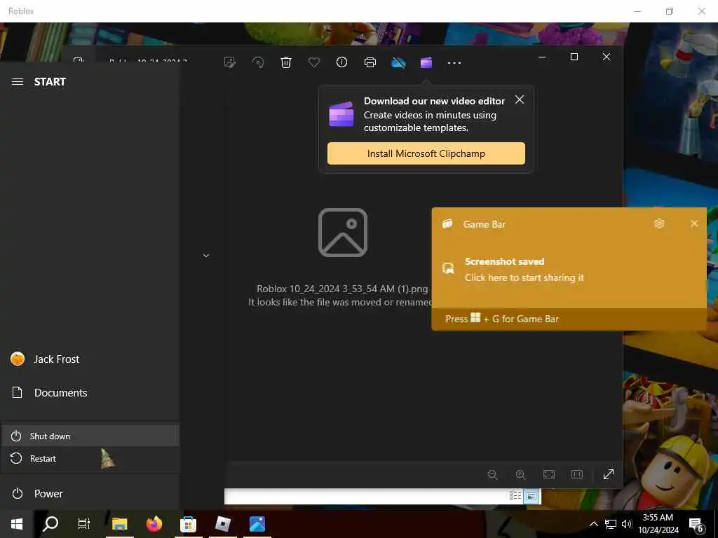Viewport: 718px width, 538px height.
Task: Click the Windows Start button on taskbar
Action: (x=17, y=524)
